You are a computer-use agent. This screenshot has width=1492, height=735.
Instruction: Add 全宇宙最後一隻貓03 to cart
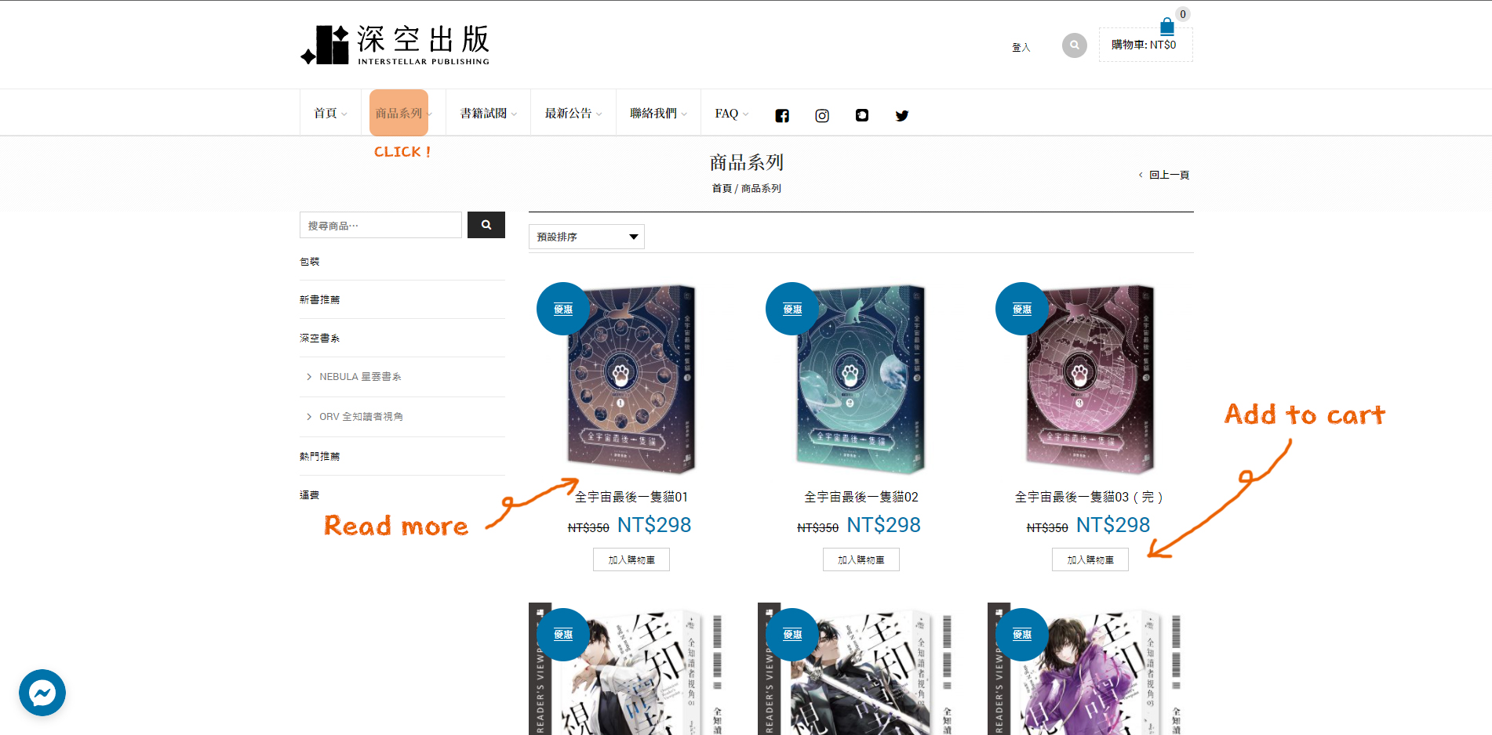pos(1090,559)
